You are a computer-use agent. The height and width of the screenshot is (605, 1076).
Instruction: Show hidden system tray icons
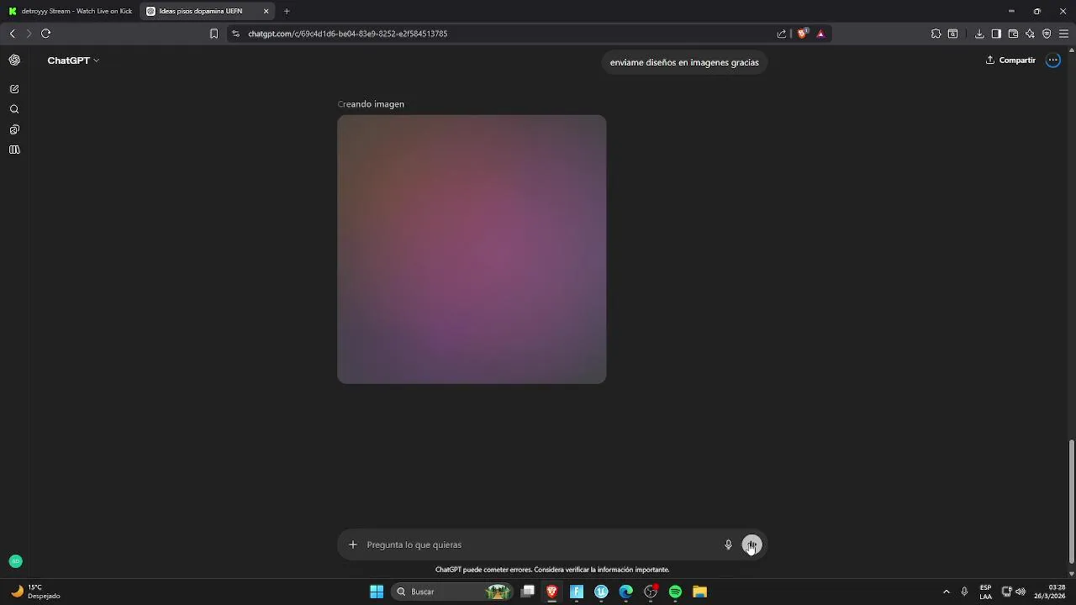tap(946, 592)
